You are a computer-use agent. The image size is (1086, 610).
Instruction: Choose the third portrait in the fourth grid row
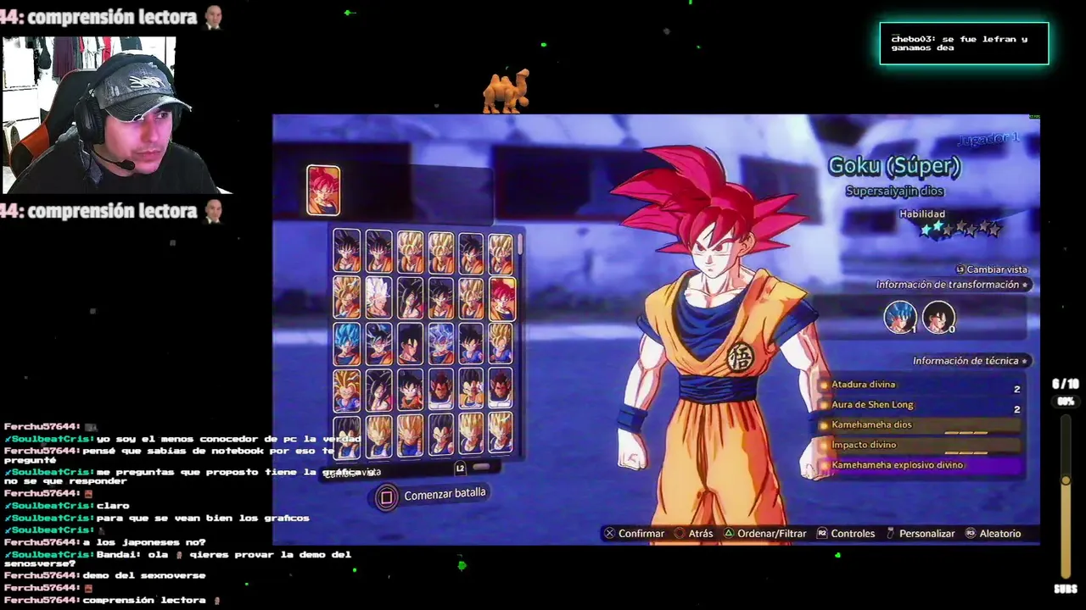[x=410, y=391]
